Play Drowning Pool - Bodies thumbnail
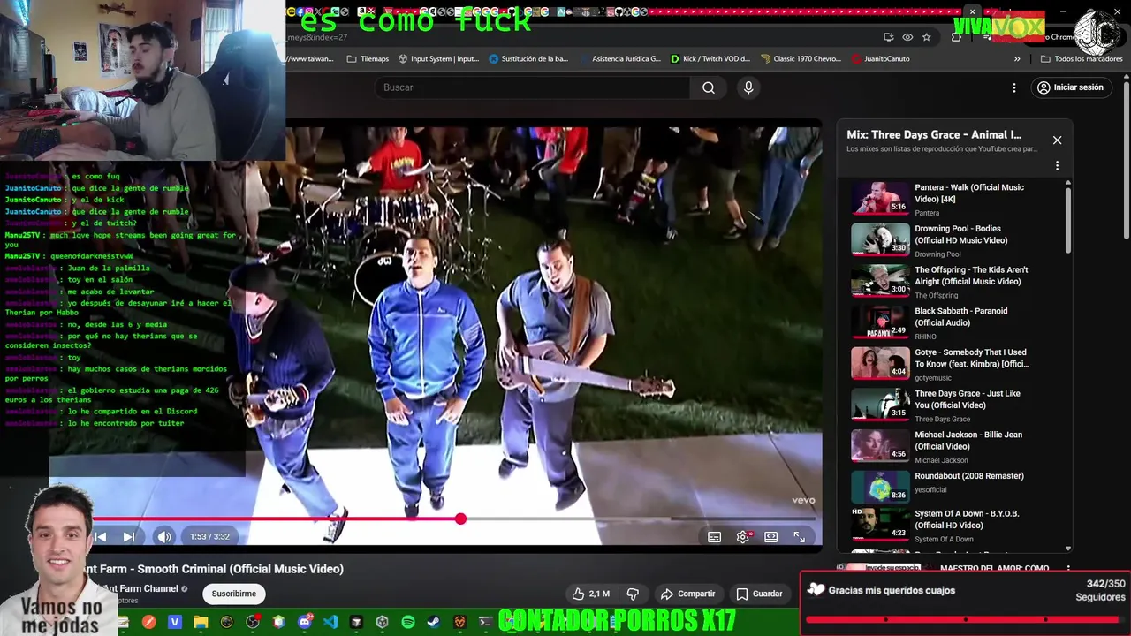Image resolution: width=1131 pixels, height=636 pixels. pyautogui.click(x=880, y=239)
